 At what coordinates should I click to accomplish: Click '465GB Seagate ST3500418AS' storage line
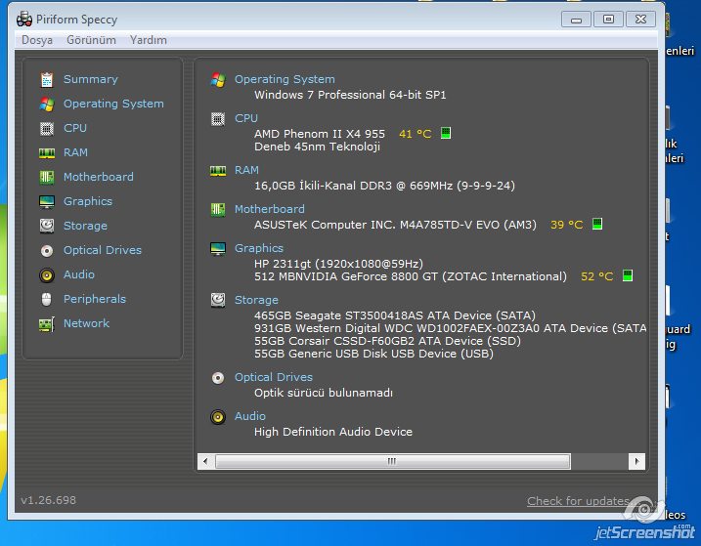[395, 315]
